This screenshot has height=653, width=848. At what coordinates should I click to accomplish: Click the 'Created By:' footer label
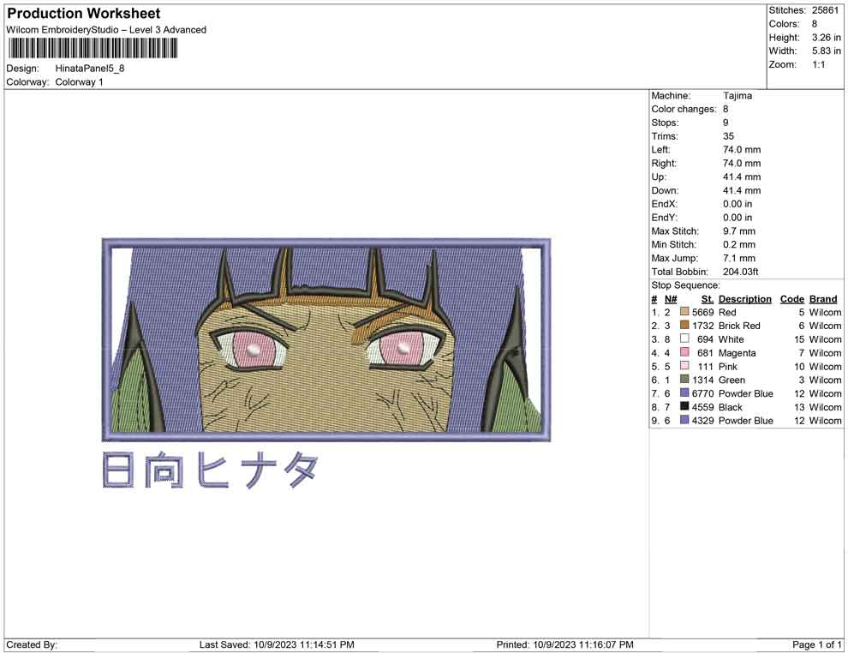point(32,644)
